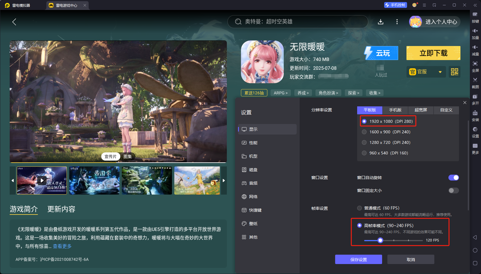481x274 pixels.
Task: Expand the ARPG > tag
Action: pos(281,93)
